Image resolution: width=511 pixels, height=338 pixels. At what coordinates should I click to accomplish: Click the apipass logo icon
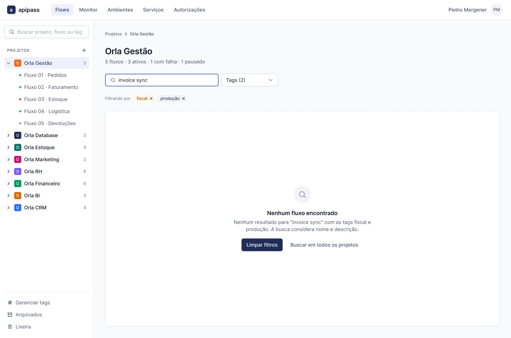point(11,10)
